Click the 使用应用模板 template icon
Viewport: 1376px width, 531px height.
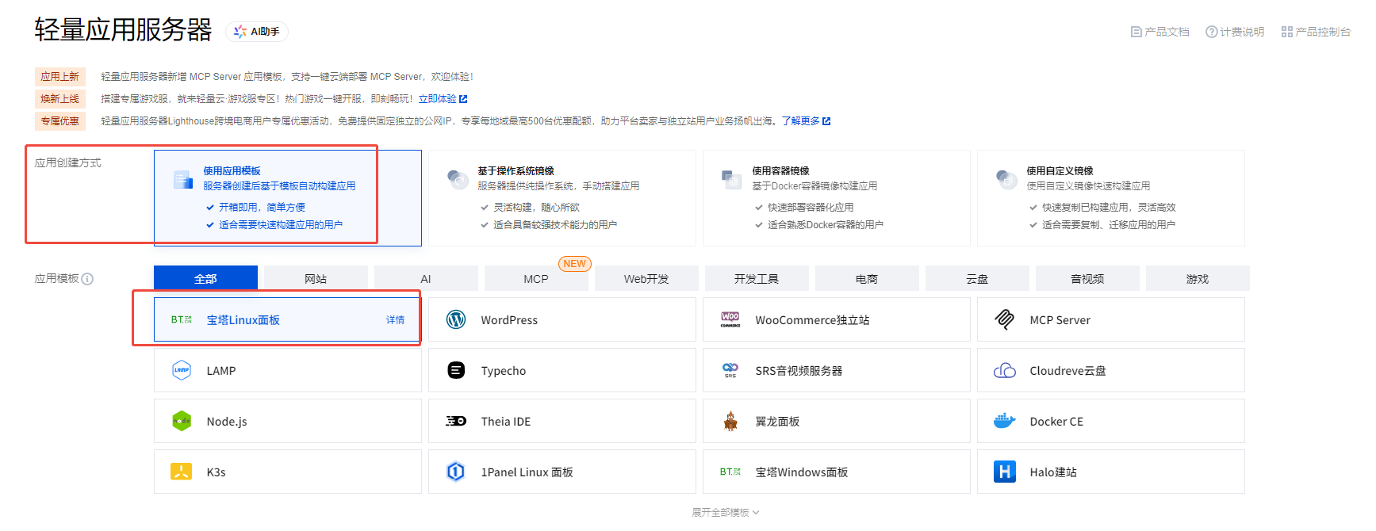pyautogui.click(x=183, y=179)
